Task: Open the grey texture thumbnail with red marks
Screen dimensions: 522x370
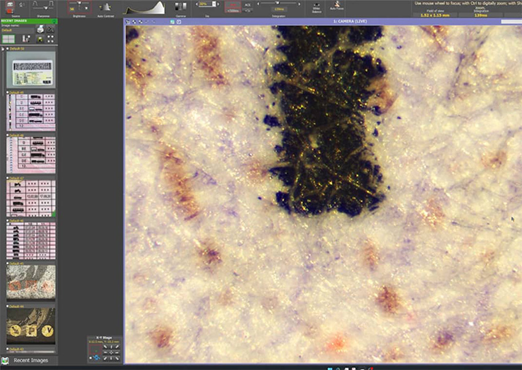Action: 31,283
